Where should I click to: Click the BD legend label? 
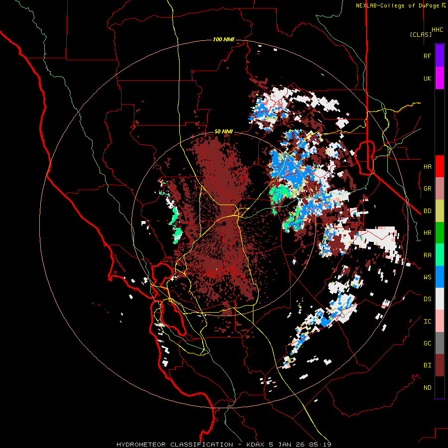(427, 211)
